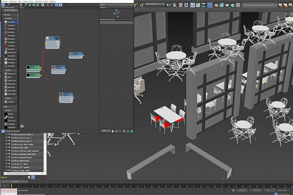Click the red material swatch in browser
Viewport: 293px width, 195px height.
tap(5, 46)
